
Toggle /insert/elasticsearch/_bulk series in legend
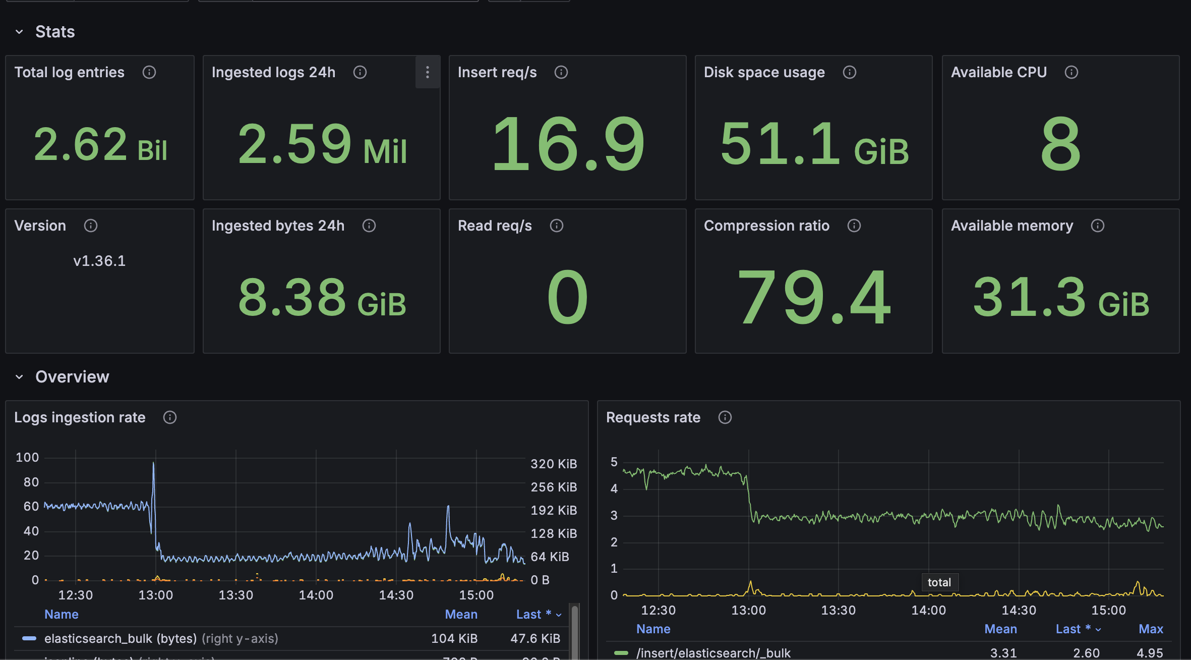[x=713, y=653]
